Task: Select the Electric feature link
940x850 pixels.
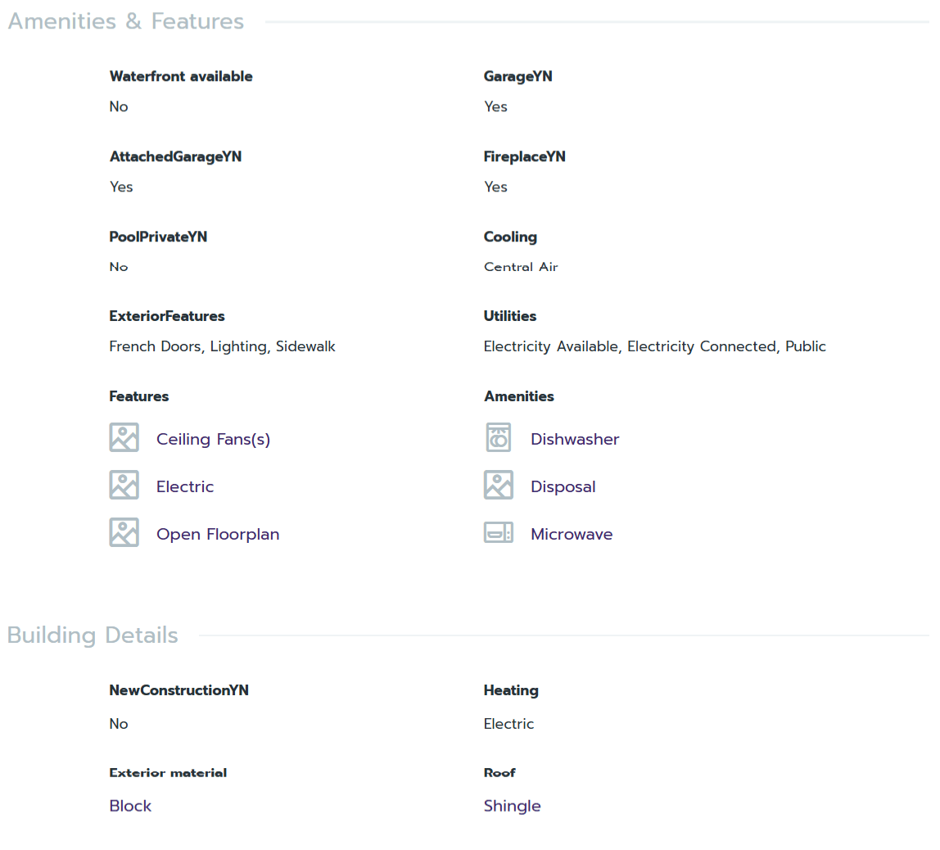Action: [x=185, y=487]
